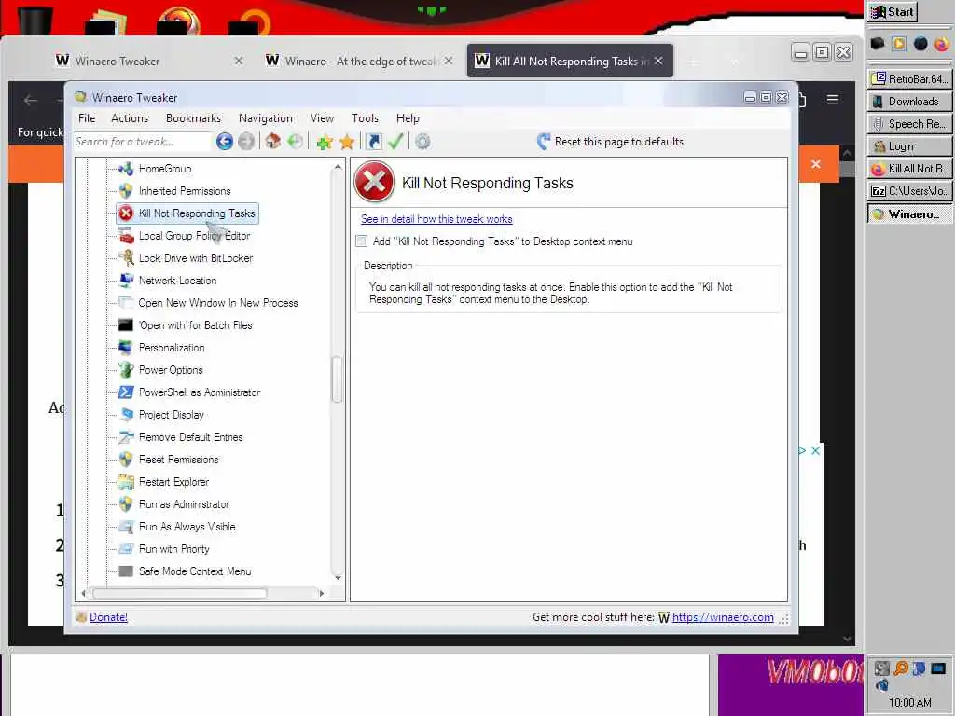Open the File menu
Viewport: 955px width, 716px height.
(x=87, y=118)
